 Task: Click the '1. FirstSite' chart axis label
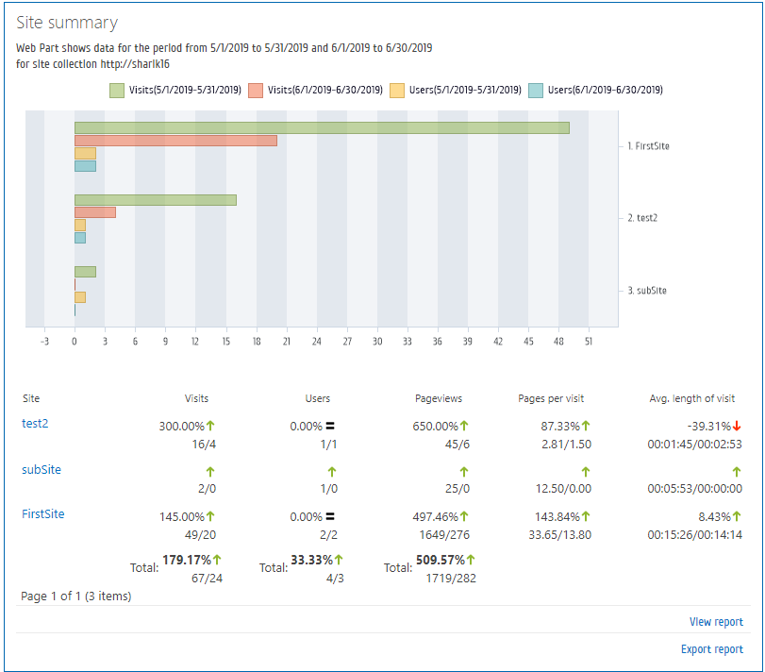point(648,146)
